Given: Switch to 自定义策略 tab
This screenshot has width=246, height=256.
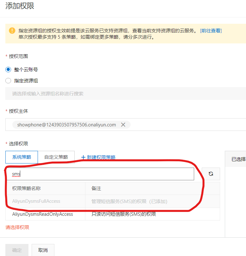Looking at the screenshot, I should pyautogui.click(x=56, y=157).
